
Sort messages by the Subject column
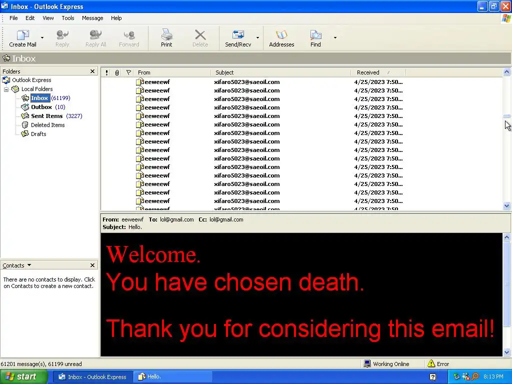[x=281, y=72]
